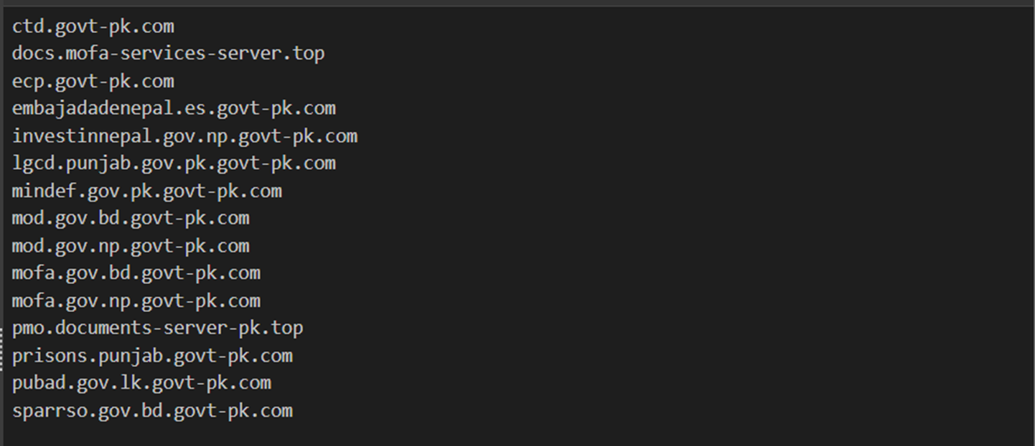Select the docs.mofa-services-server.top entry

click(x=168, y=54)
